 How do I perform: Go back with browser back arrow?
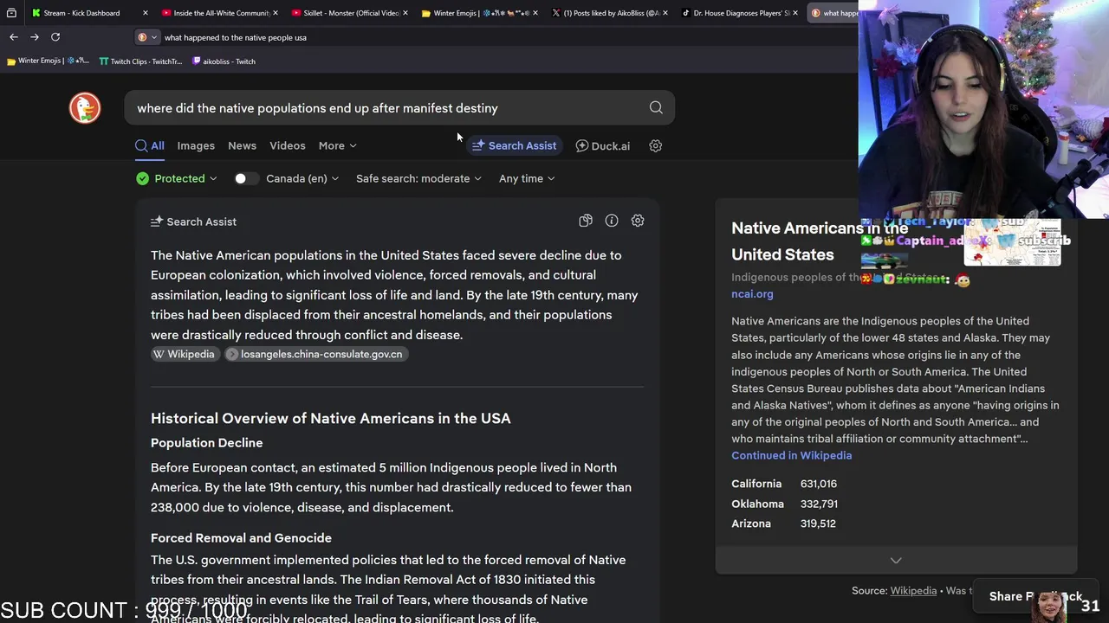tap(14, 37)
